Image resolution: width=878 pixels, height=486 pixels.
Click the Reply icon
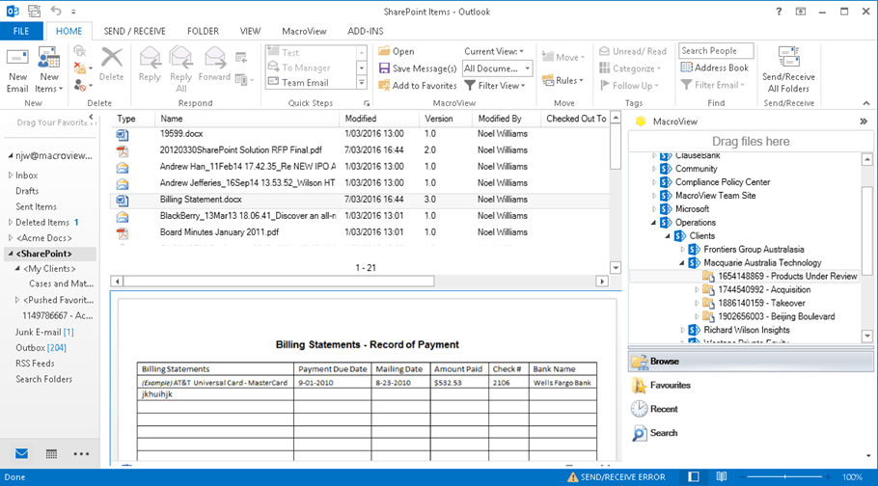150,58
